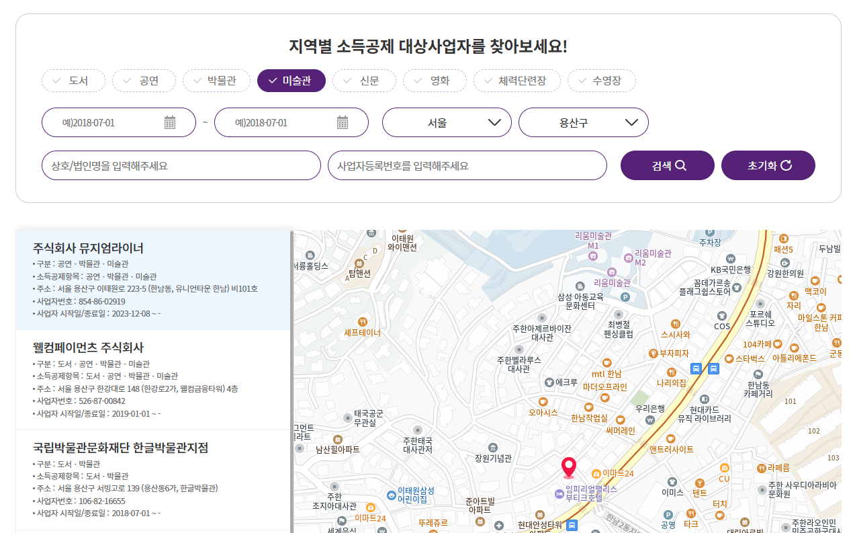The height and width of the screenshot is (533, 855).
Task: Click the 현대카드 뮤직 라이브러리 icon
Action: (704, 399)
